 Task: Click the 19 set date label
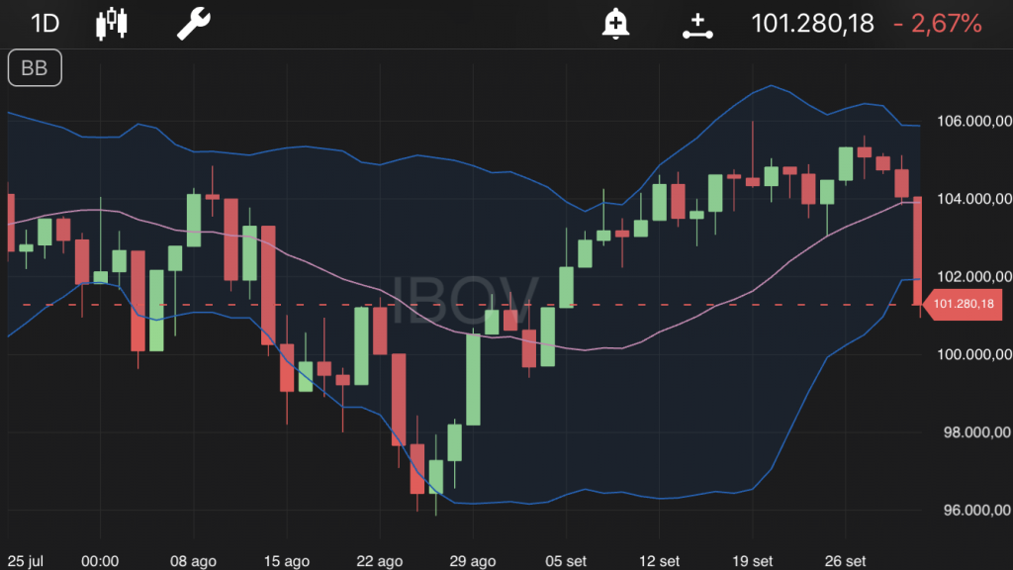pyautogui.click(x=752, y=561)
